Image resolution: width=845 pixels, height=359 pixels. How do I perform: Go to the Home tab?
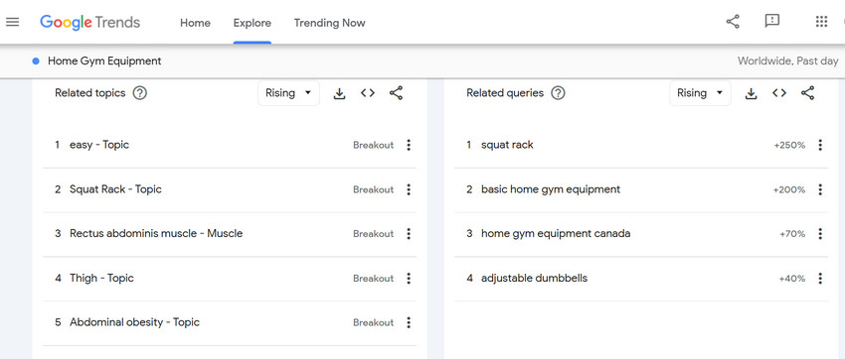(x=195, y=23)
